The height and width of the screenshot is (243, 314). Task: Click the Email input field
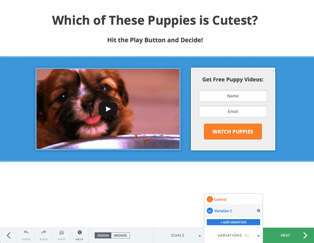233,112
